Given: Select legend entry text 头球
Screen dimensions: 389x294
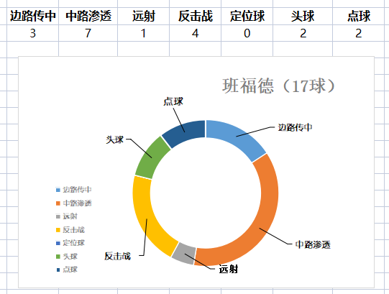Looking at the screenshot, I should (70, 257).
